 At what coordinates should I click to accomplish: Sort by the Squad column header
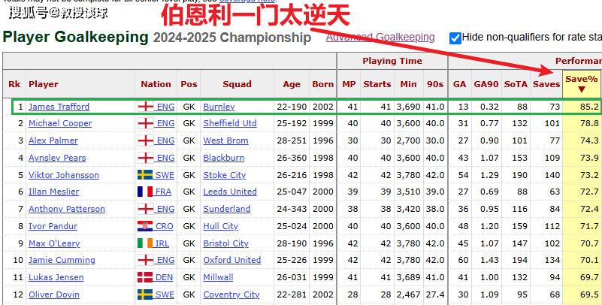pyautogui.click(x=237, y=84)
